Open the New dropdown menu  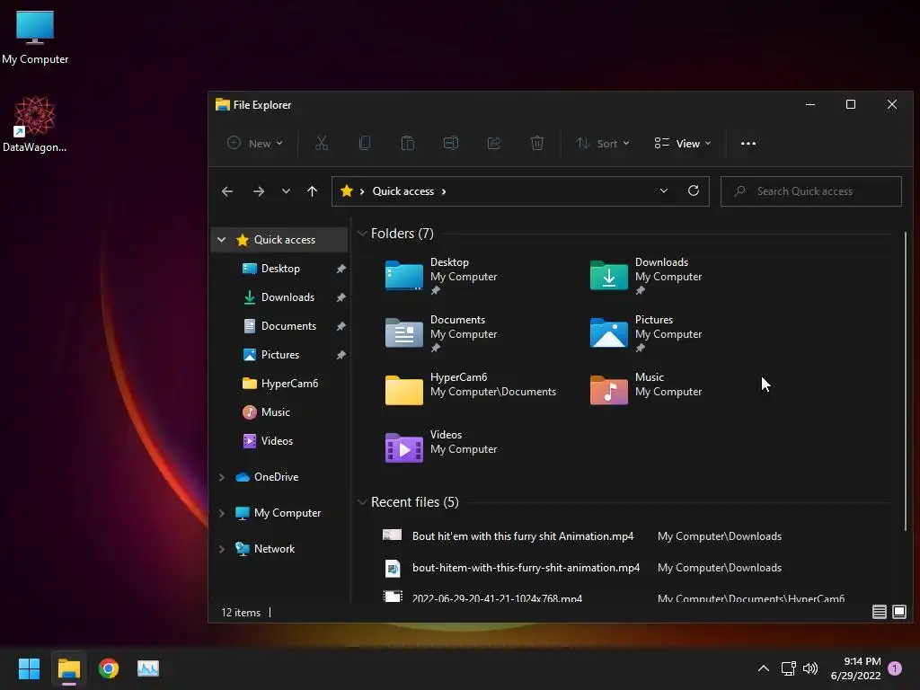click(255, 143)
